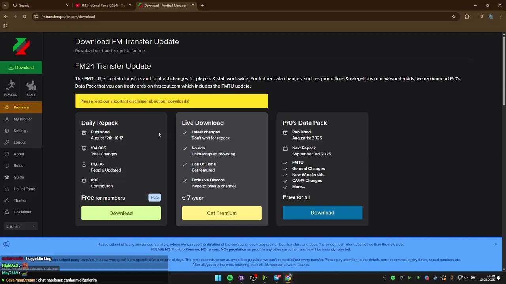Click the yellow disclaimer notice banner
The image size is (506, 284).
point(172,101)
